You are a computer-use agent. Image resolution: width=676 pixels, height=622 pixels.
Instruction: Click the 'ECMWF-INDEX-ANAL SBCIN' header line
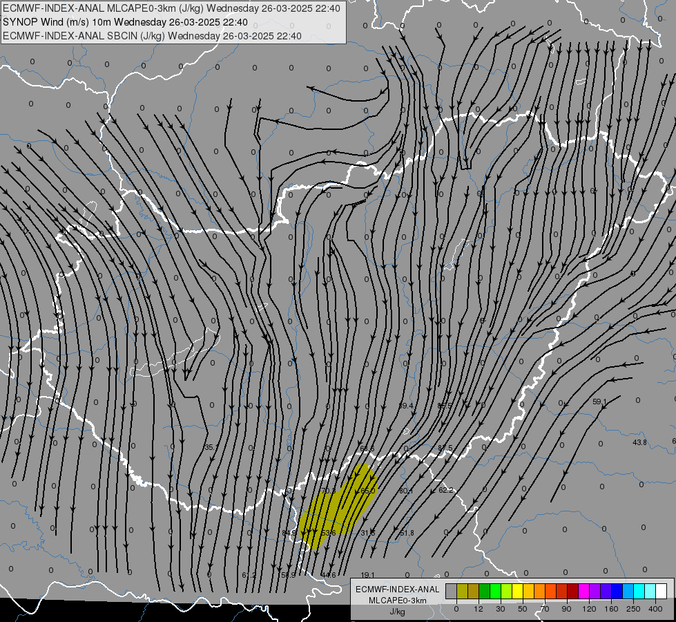152,36
